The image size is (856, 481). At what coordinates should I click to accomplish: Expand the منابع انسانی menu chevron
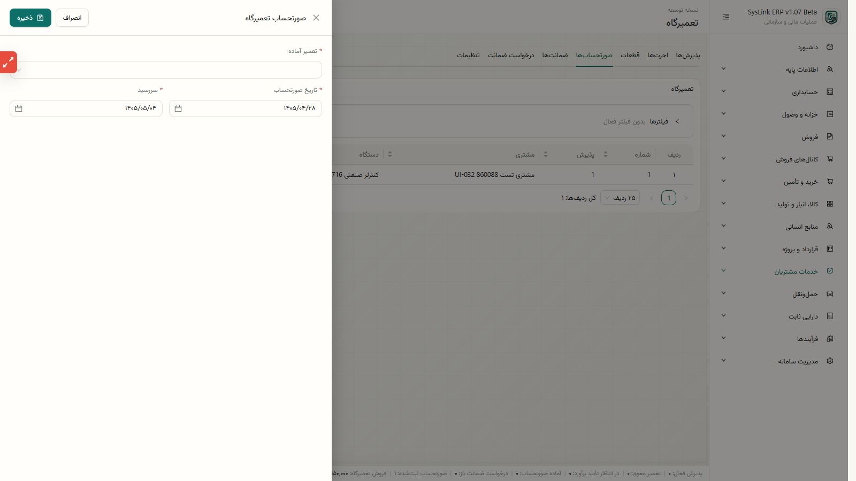tap(723, 226)
